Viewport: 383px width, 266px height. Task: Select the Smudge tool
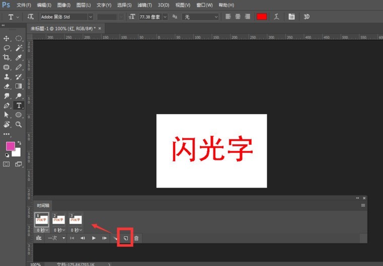click(x=7, y=96)
